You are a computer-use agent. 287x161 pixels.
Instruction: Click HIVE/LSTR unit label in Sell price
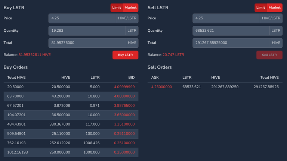271,18
